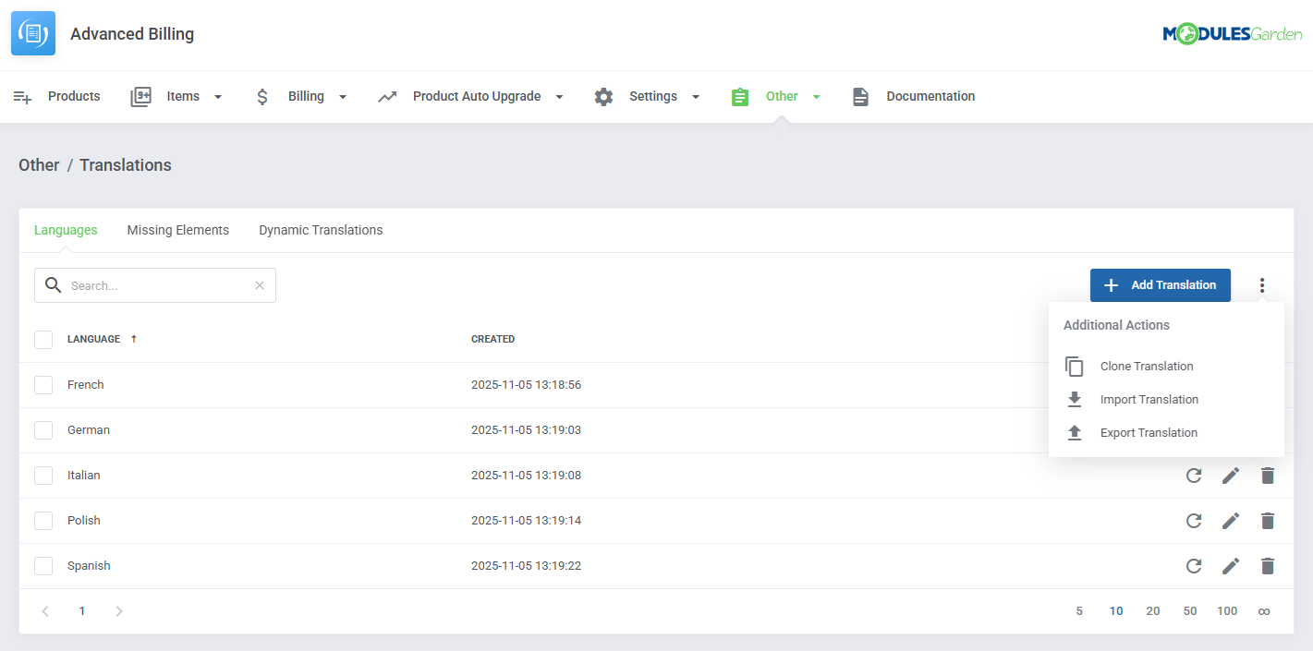Viewport: 1313px width, 651px height.
Task: Edit the Italian translation using pencil icon
Action: pos(1231,475)
